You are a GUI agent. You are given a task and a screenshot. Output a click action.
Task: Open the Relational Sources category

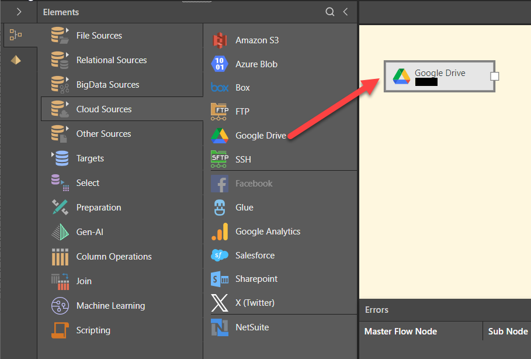click(111, 60)
